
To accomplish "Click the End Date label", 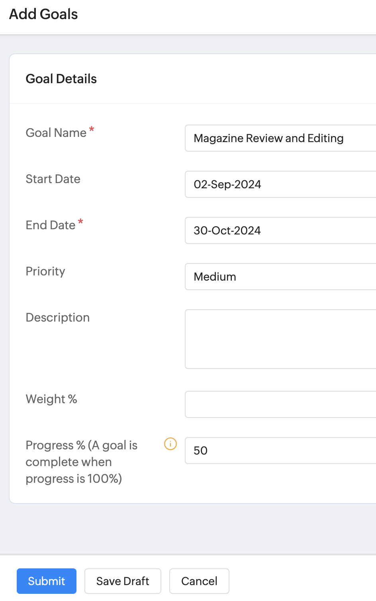I will coord(51,225).
